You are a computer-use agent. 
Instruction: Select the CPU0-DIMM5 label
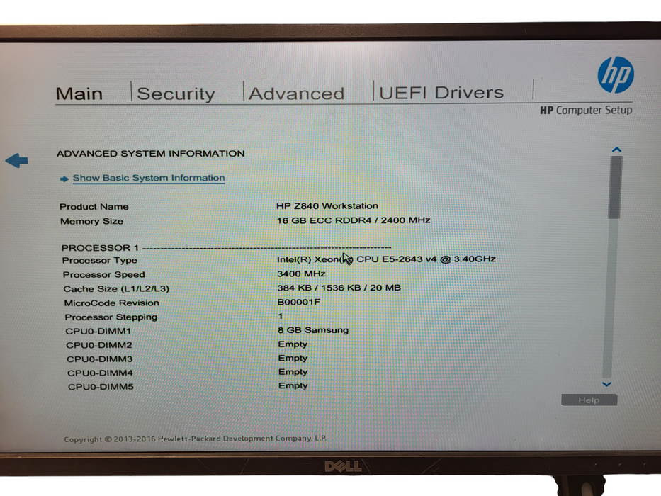click(101, 386)
